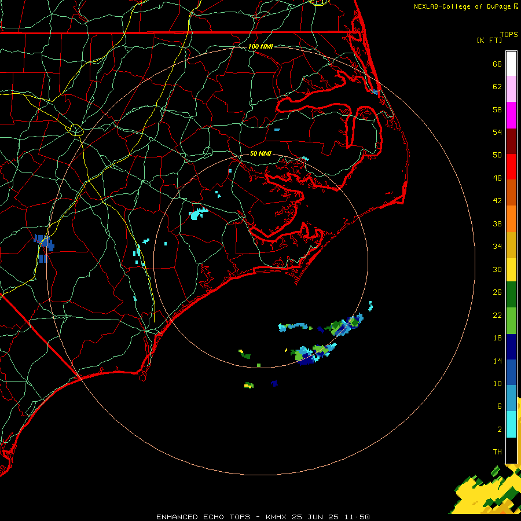Click the magenta legend swatch
521x521 pixels.
pyautogui.click(x=511, y=115)
